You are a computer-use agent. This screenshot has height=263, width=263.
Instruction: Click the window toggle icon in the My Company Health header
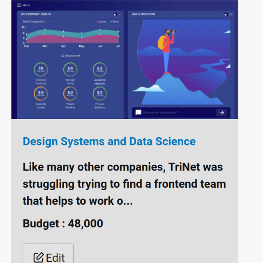point(115,15)
